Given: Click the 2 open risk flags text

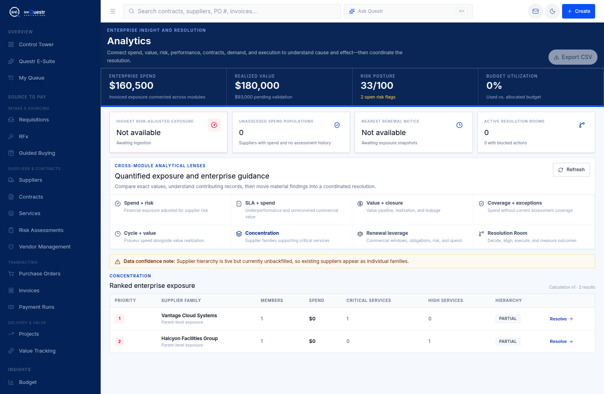Looking at the screenshot, I should [378, 97].
